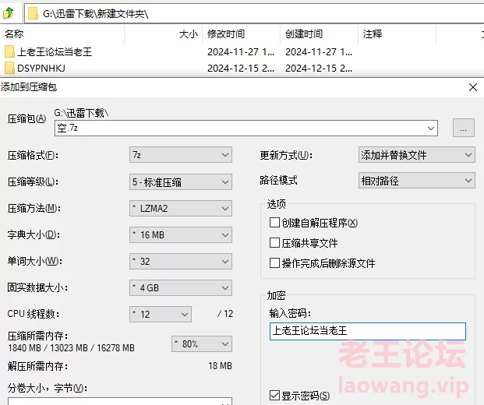Sort by 修改时间 column header

pos(226,33)
